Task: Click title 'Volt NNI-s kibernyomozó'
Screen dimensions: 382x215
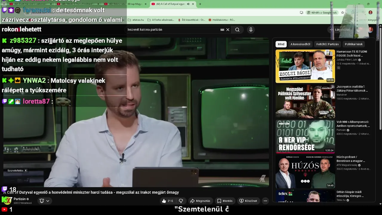Action: 353,124
